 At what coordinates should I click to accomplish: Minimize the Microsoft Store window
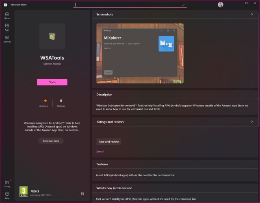pos(238,3)
